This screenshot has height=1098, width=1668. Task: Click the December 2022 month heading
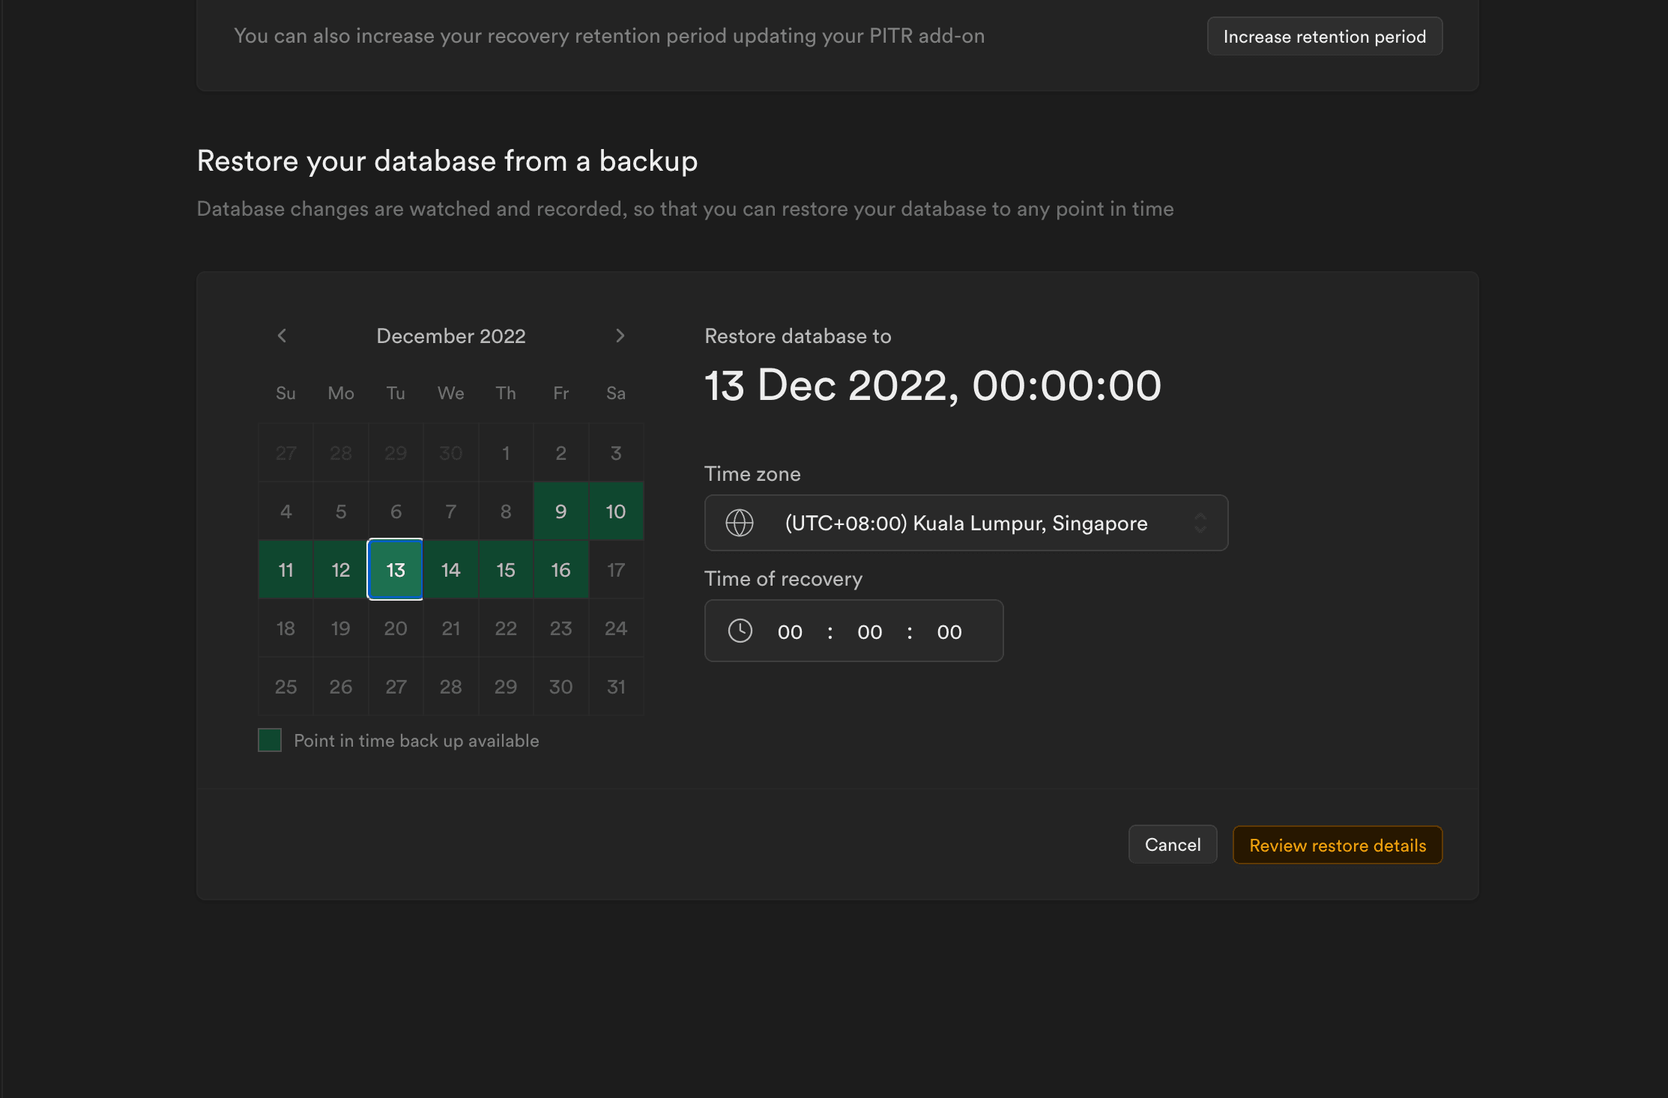click(x=450, y=336)
